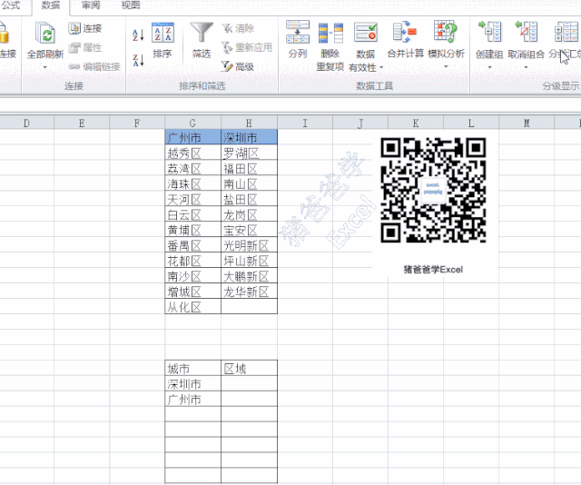This screenshot has height=485, width=581.
Task: Select the cell 天河区
Action: [192, 200]
